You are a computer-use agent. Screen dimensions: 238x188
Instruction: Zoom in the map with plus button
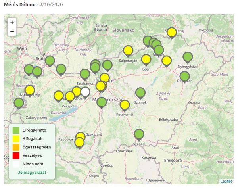(x=12, y=22)
